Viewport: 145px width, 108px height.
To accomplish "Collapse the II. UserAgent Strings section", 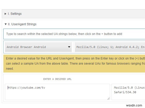I will (x=21, y=24).
